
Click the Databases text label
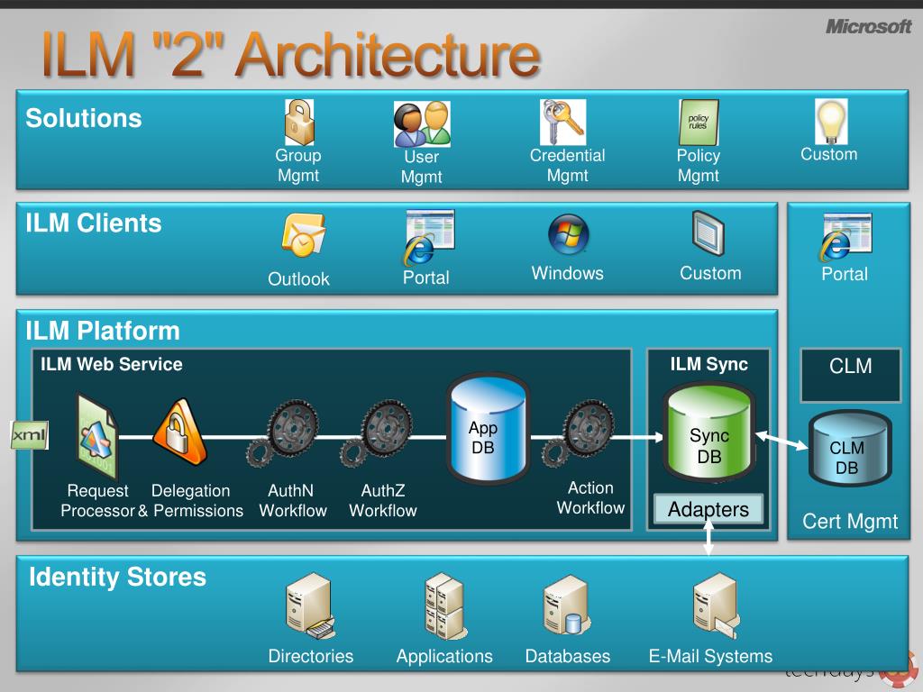click(568, 656)
